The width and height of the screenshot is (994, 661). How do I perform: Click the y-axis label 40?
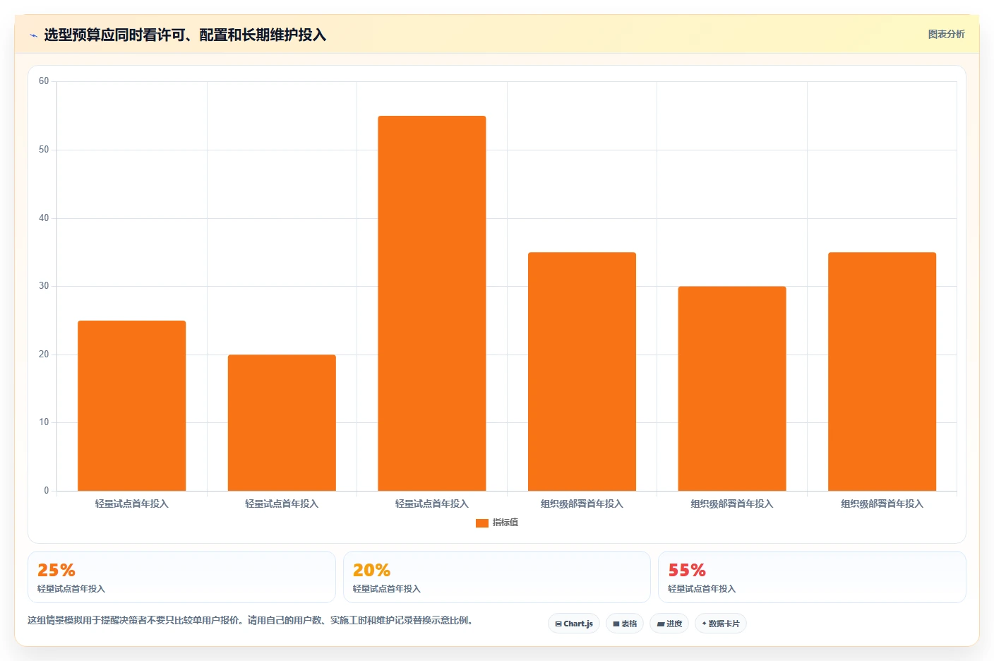tap(44, 218)
